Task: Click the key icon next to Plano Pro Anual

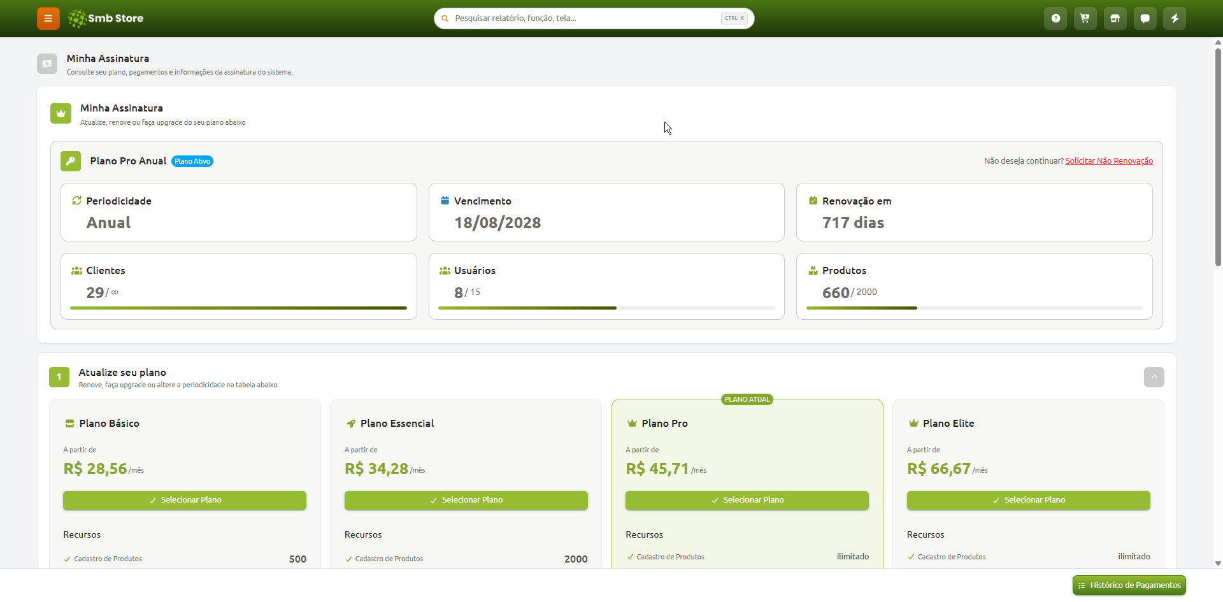Action: click(71, 161)
